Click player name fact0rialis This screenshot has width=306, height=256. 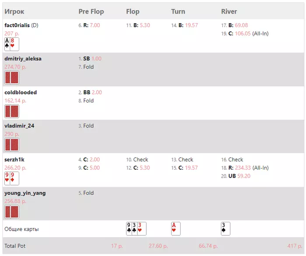pyautogui.click(x=17, y=25)
